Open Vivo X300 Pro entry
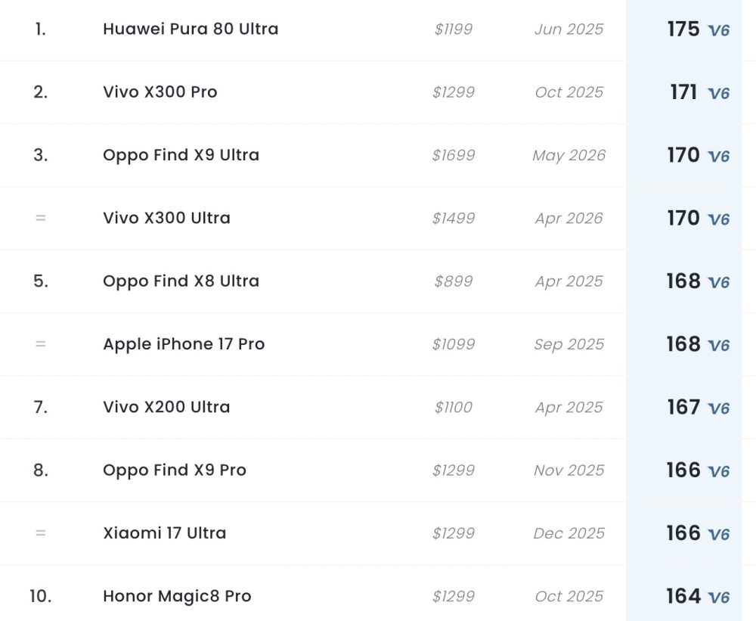 click(x=160, y=92)
